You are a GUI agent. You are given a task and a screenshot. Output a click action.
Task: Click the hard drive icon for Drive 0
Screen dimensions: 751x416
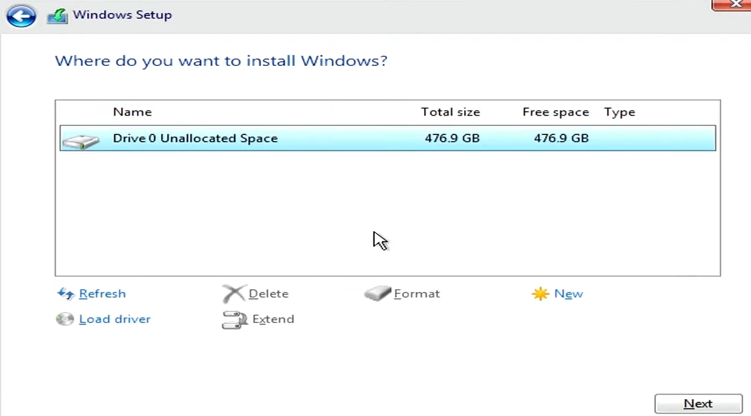point(81,141)
